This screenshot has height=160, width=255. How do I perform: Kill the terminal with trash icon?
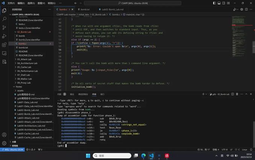(x=237, y=94)
